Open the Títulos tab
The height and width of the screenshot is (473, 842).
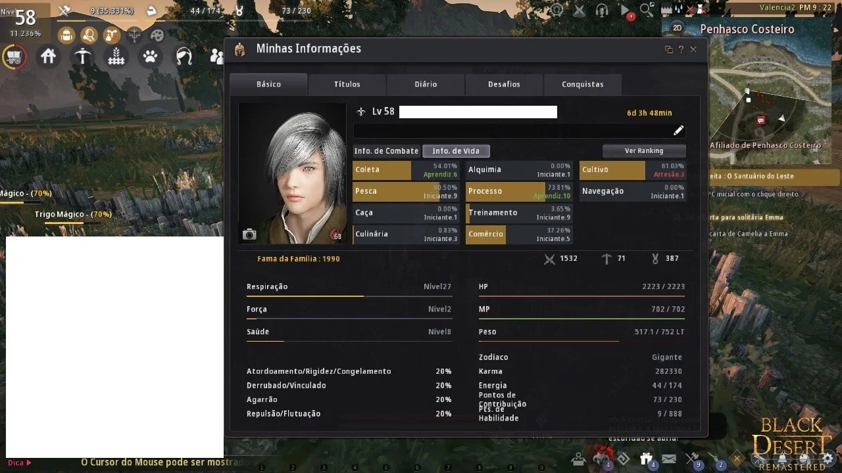[x=347, y=84]
